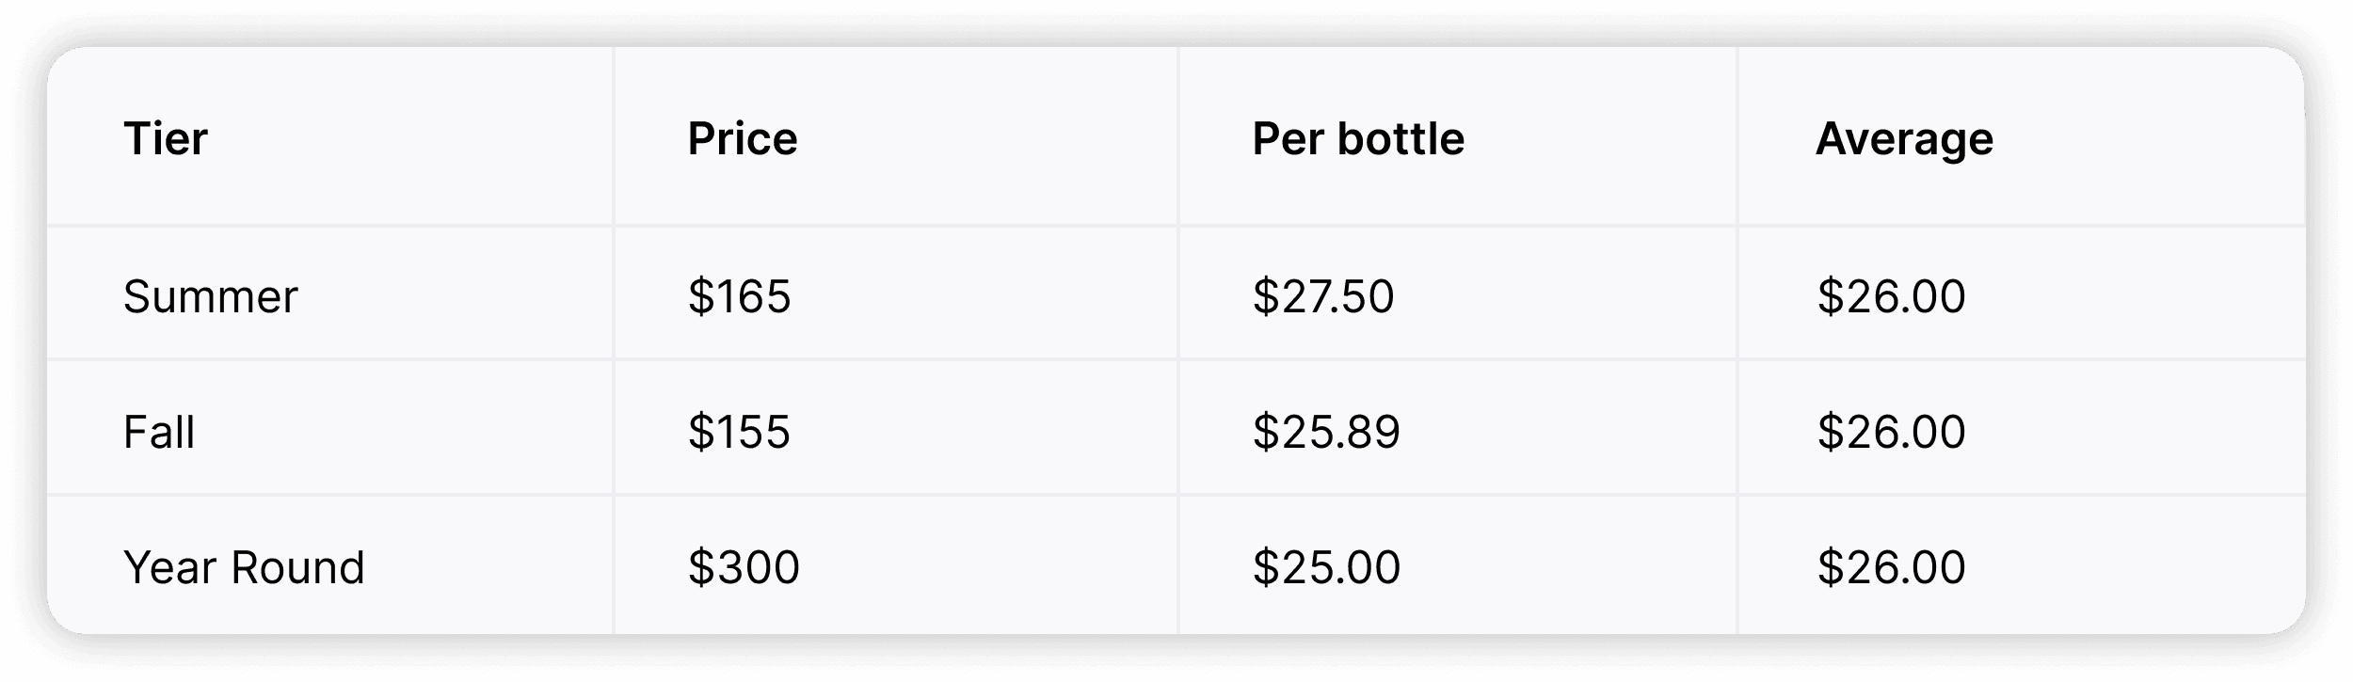Click the Tier column header
2353x682 pixels.
166,139
